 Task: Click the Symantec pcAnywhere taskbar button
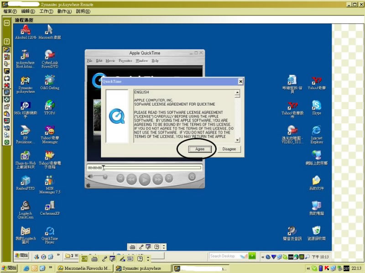tap(143, 268)
